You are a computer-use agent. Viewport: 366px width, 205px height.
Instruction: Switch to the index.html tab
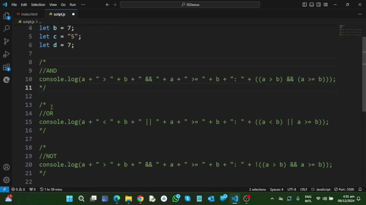[x=29, y=14]
